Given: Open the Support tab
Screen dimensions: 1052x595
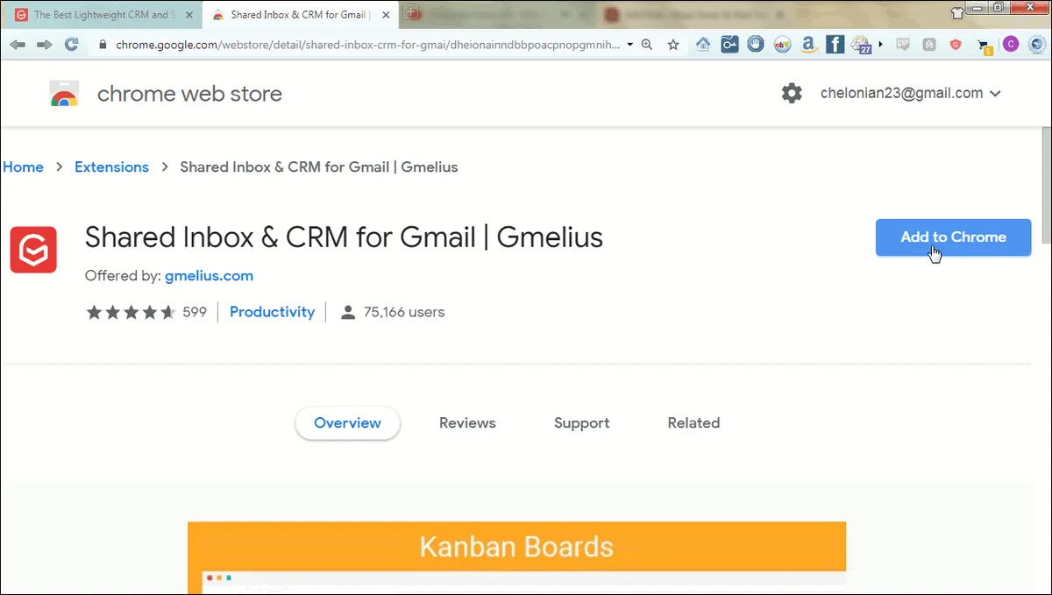Looking at the screenshot, I should 581,422.
